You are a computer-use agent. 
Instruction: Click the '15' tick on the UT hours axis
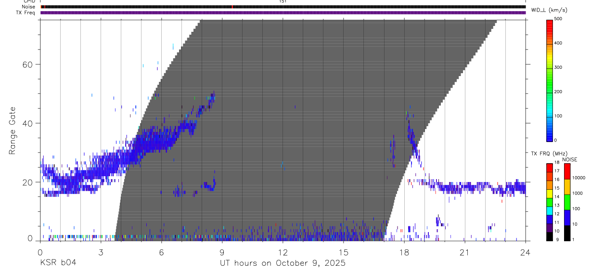tap(343, 252)
